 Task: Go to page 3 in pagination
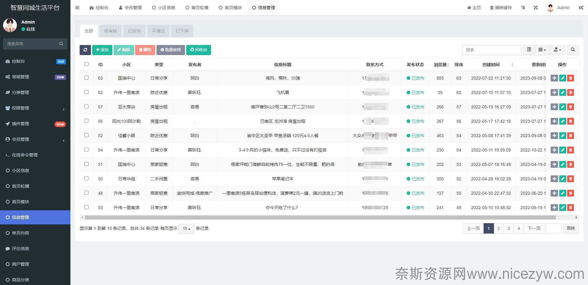509,228
